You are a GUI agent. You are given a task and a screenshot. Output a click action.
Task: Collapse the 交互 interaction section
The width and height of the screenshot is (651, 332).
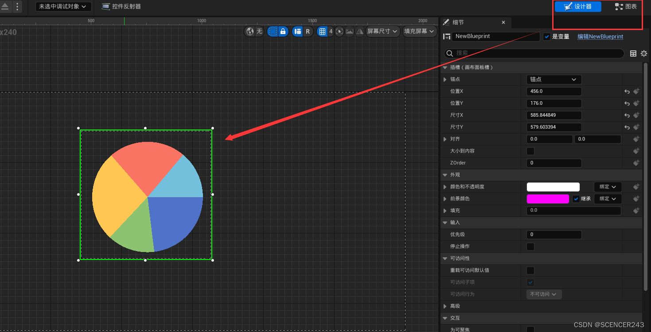pos(445,318)
